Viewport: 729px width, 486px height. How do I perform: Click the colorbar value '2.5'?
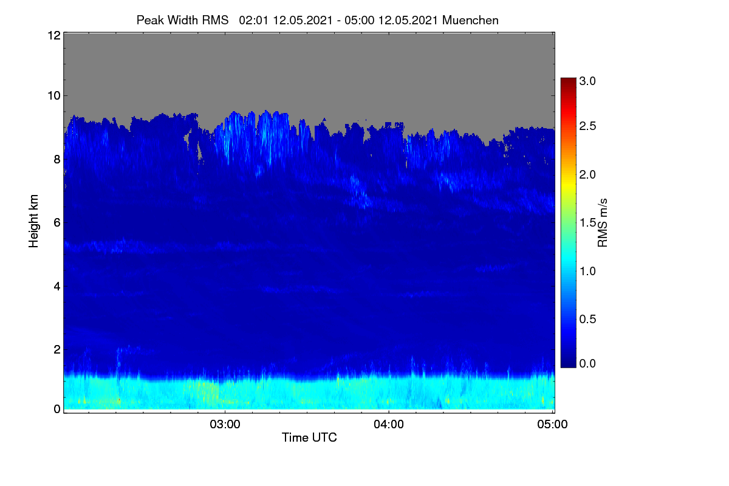click(x=587, y=126)
